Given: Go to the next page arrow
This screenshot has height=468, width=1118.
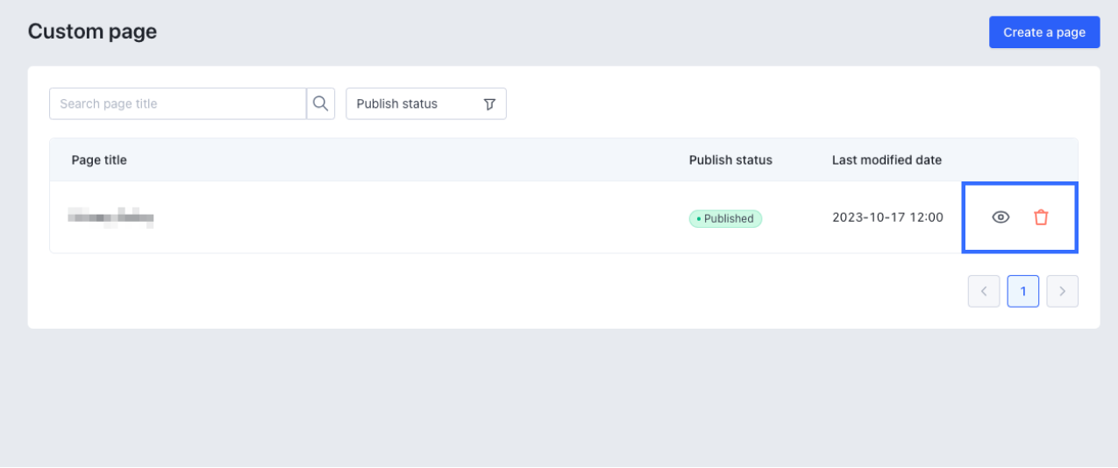Looking at the screenshot, I should coord(1063,291).
